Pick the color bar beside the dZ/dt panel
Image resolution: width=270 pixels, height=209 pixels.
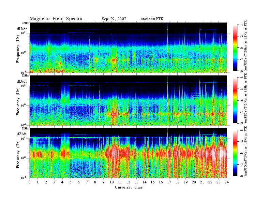pyautogui.click(x=235, y=153)
